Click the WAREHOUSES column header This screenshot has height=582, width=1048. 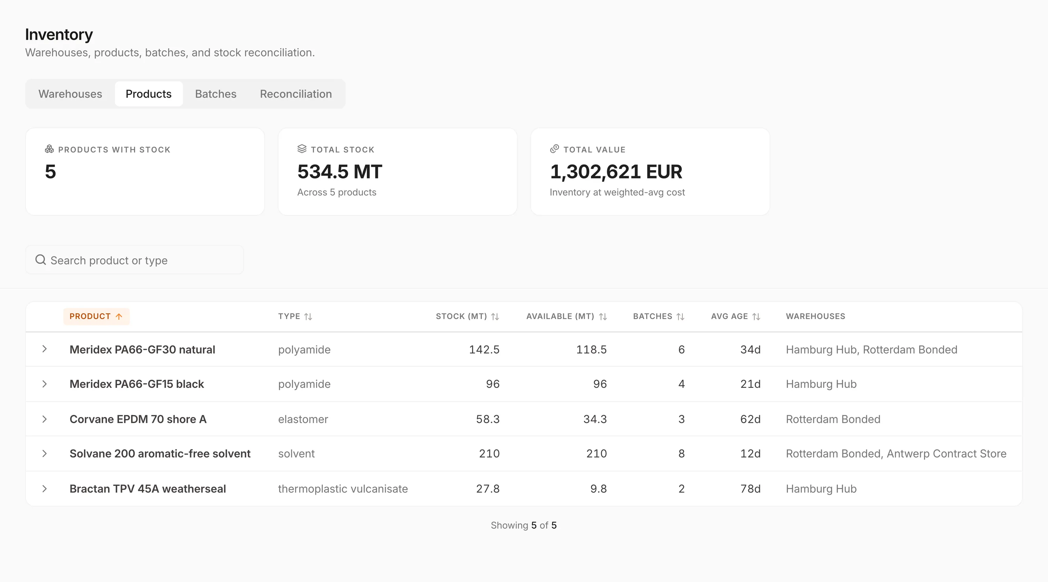pos(816,317)
